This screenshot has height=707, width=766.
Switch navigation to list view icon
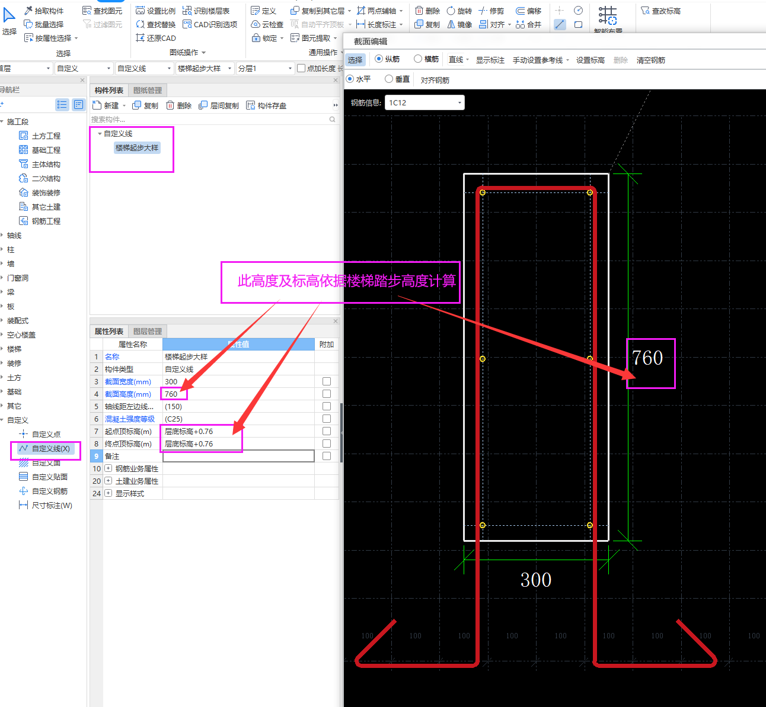pos(62,105)
